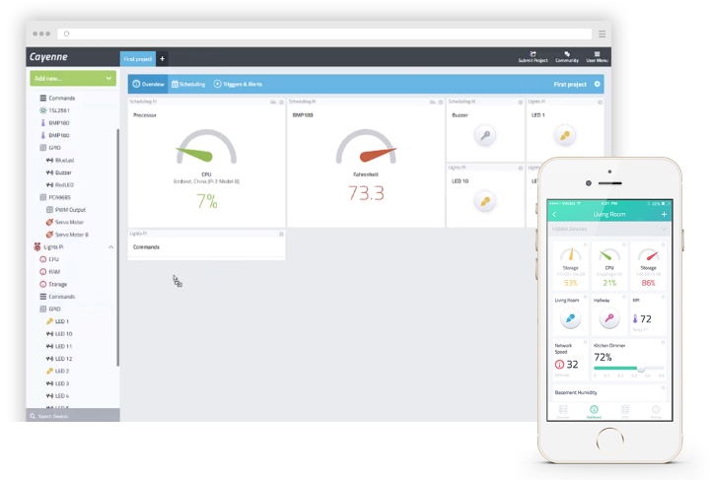Select the First project tab
This screenshot has height=480, width=710.
pos(138,59)
